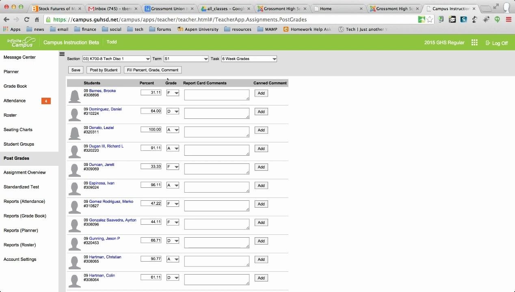Add canned comment for Gunning, Jason P
The height and width of the screenshot is (292, 515).
point(261,241)
